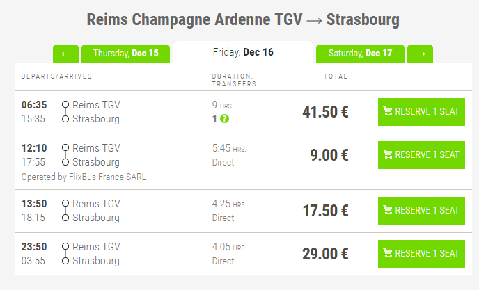
Task: Click the Operated by FlixBus France SARL note
Action: pos(84,177)
